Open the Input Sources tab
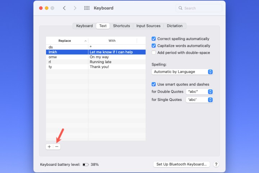 click(x=148, y=26)
